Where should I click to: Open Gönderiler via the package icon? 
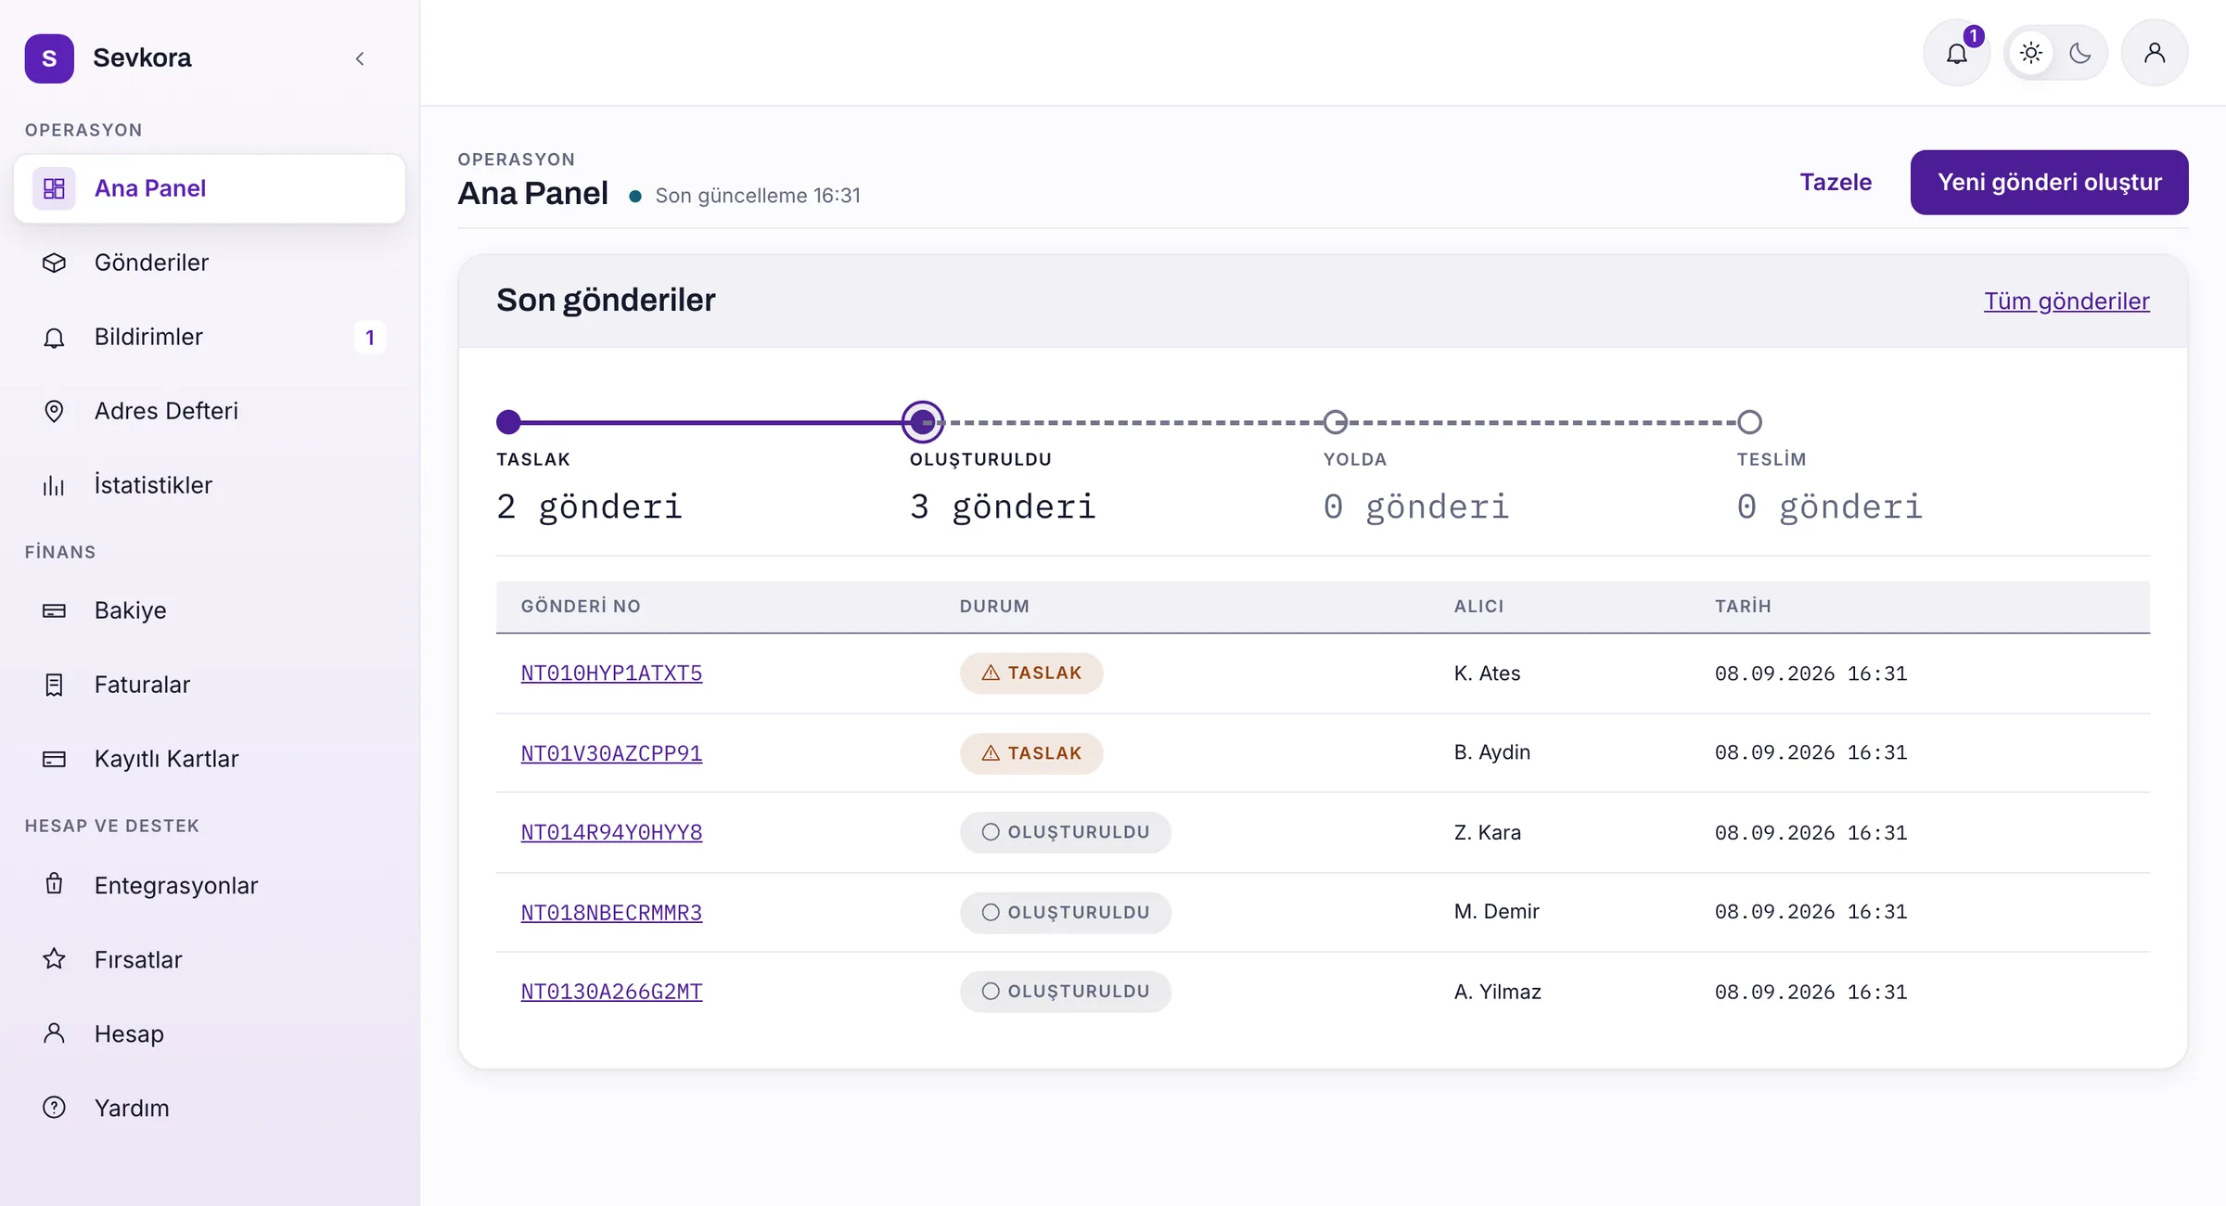click(x=54, y=263)
